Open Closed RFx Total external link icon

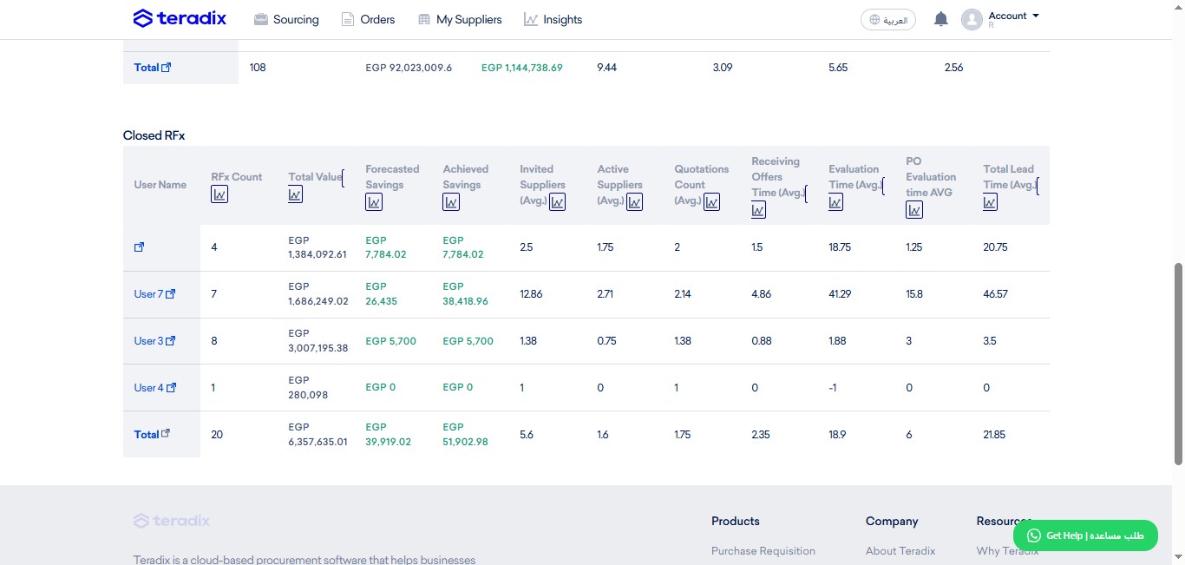click(x=166, y=434)
